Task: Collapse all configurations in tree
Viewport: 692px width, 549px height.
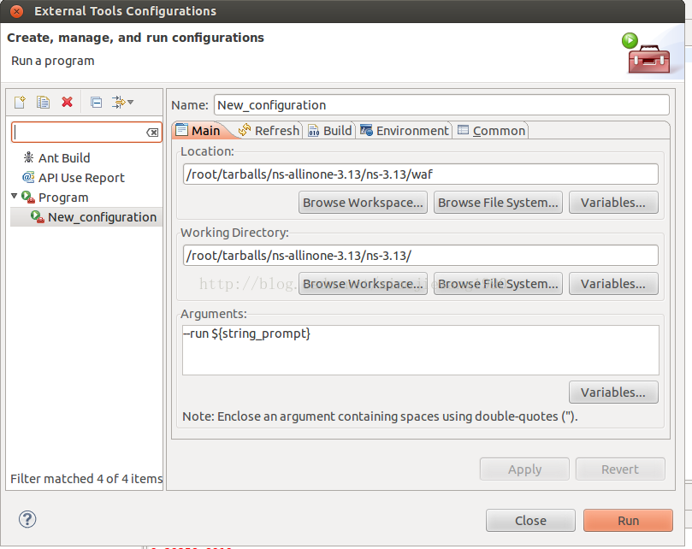Action: pyautogui.click(x=96, y=102)
